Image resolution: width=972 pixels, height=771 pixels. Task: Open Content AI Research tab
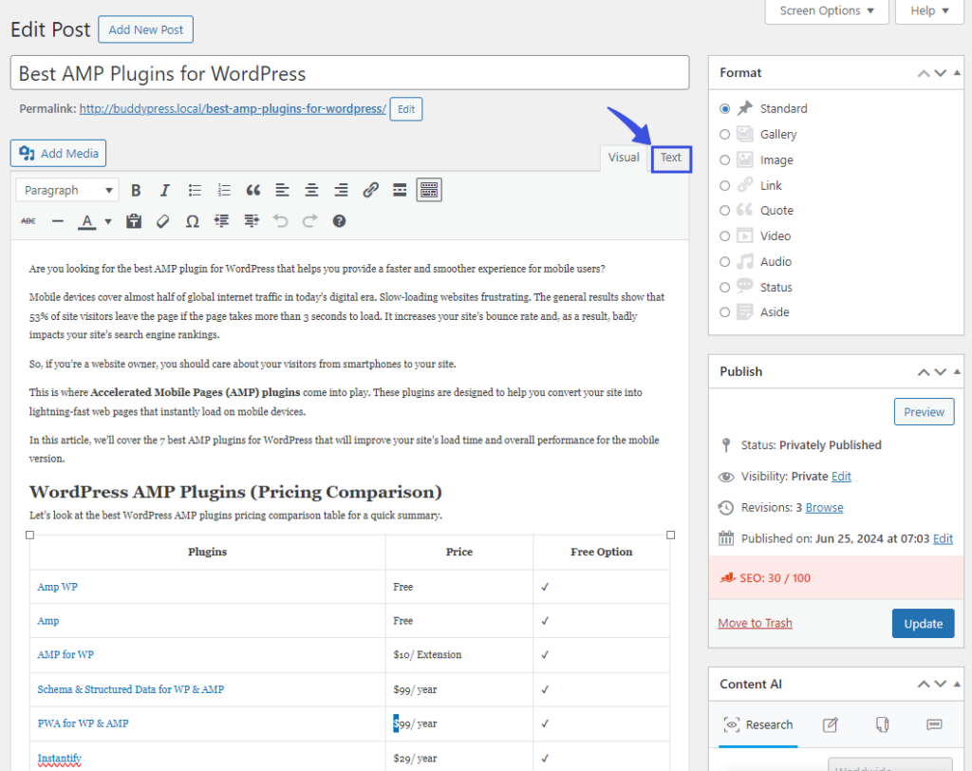click(x=758, y=724)
